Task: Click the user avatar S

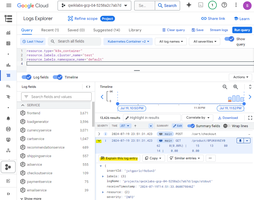Action: (247, 6)
